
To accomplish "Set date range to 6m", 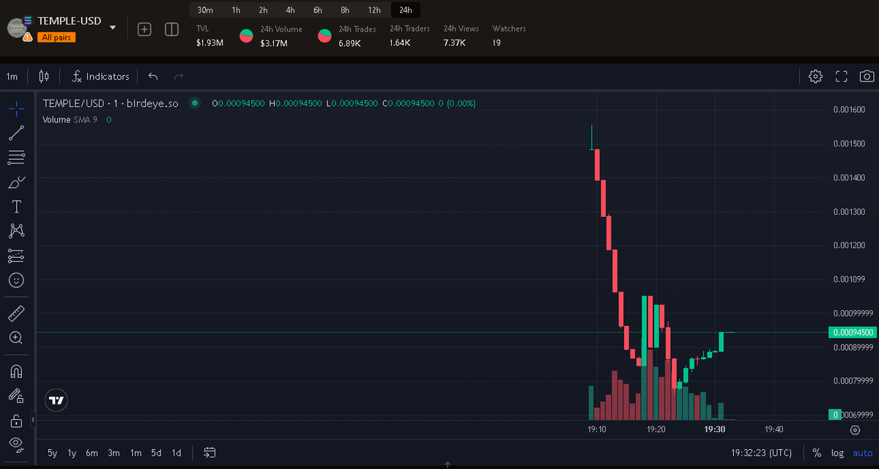I will click(92, 453).
